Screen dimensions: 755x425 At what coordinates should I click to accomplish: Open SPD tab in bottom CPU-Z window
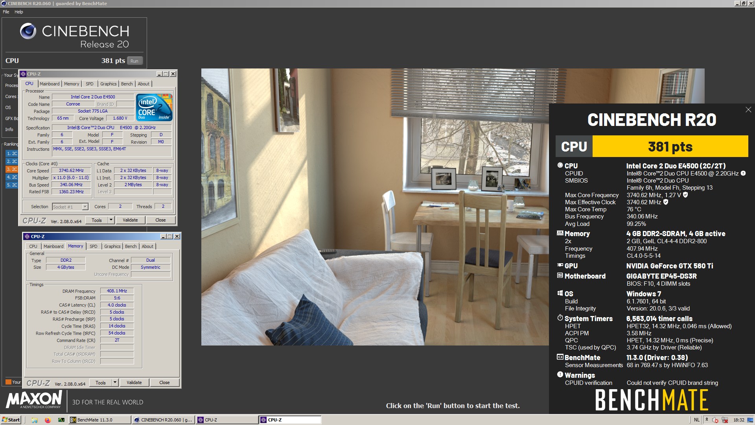pos(94,246)
